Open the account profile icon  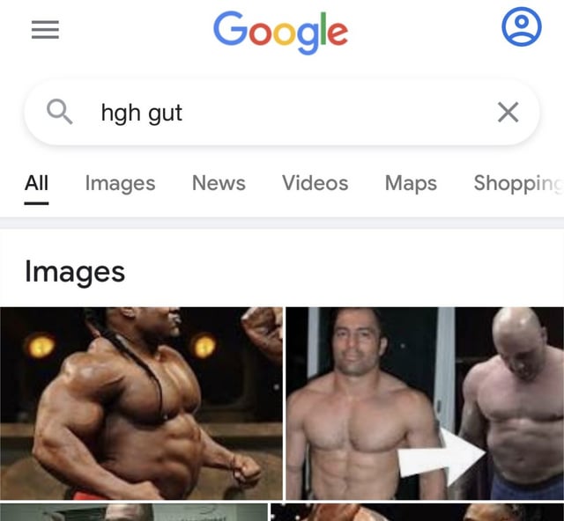click(521, 26)
